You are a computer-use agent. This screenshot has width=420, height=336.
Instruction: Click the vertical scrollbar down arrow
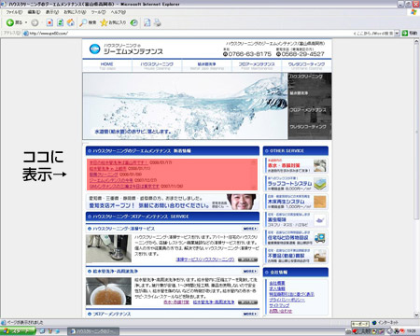(416, 315)
